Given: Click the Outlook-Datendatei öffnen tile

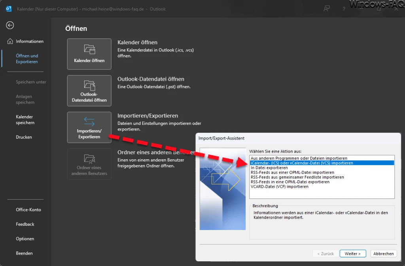Looking at the screenshot, I should click(x=89, y=91).
